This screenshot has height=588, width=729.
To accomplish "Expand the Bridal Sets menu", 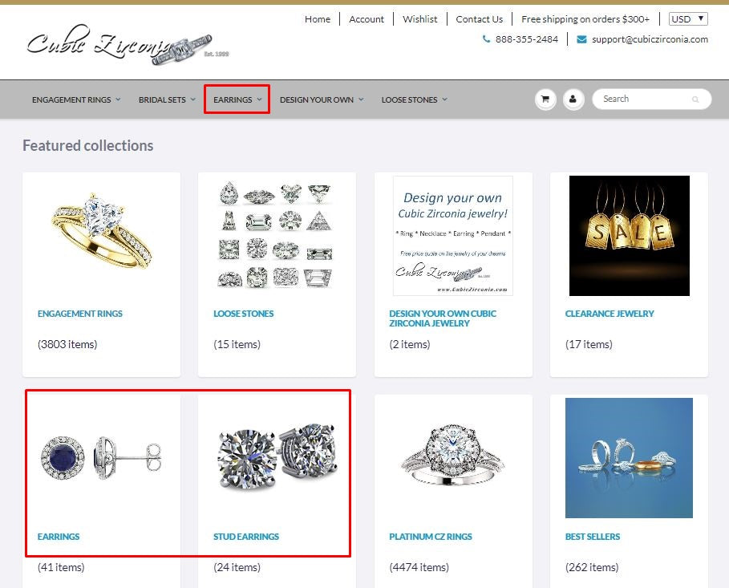I will (167, 99).
